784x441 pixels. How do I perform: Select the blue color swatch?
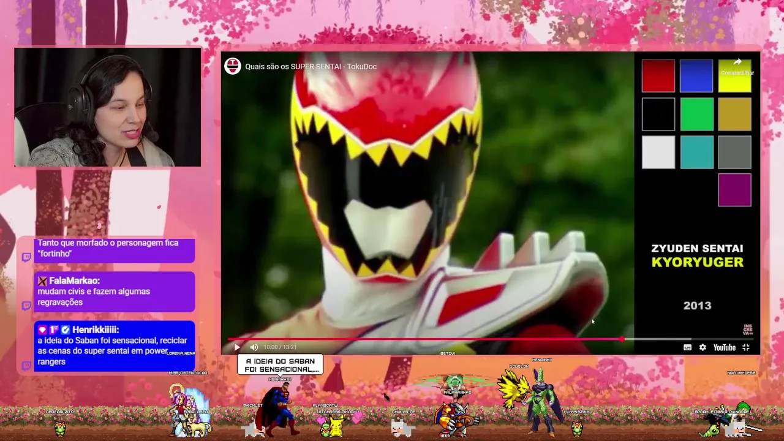[x=696, y=75]
